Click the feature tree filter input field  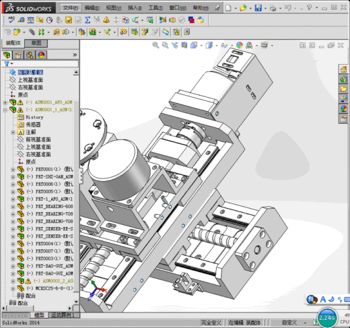45,64
